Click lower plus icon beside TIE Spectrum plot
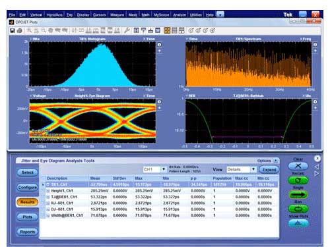Screen dimensions: 330x247 coord(315,51)
